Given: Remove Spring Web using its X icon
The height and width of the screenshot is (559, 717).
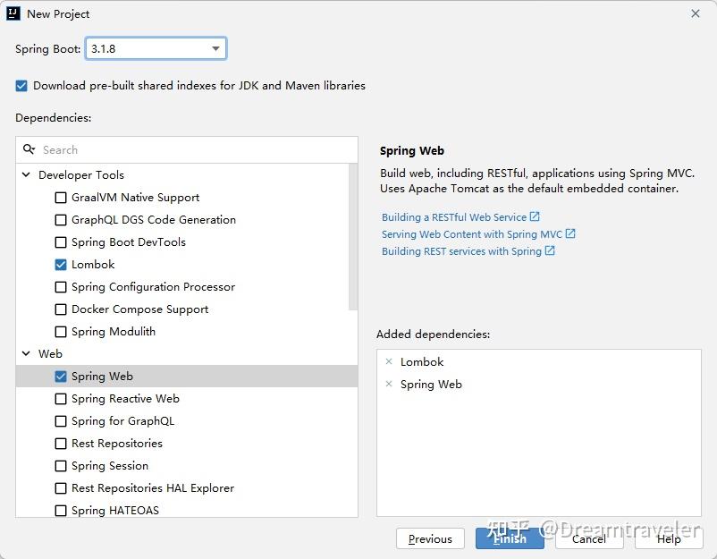Looking at the screenshot, I should tap(389, 384).
